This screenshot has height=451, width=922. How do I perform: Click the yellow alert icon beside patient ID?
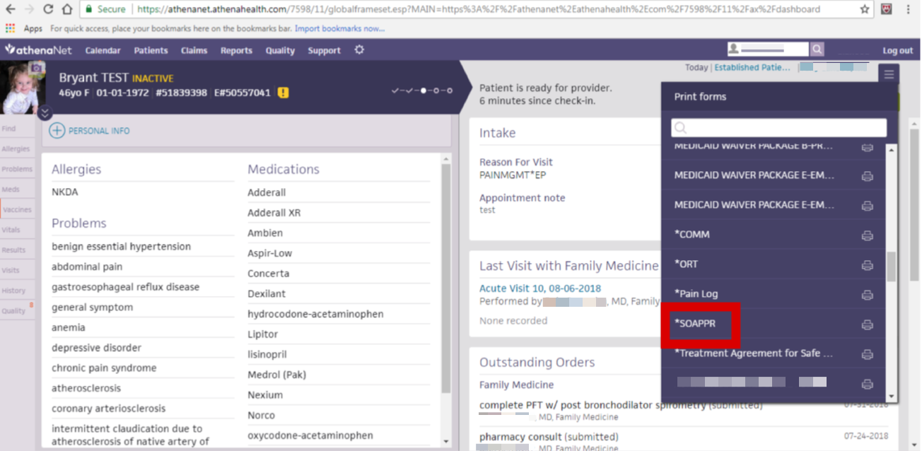click(283, 93)
